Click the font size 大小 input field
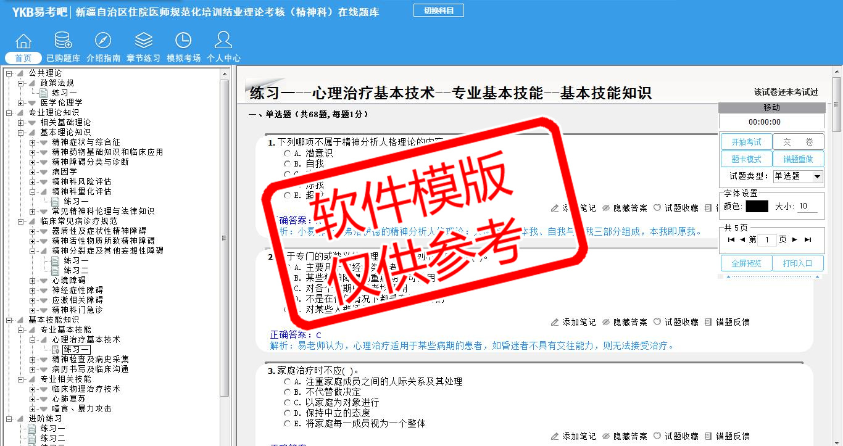 [x=807, y=206]
